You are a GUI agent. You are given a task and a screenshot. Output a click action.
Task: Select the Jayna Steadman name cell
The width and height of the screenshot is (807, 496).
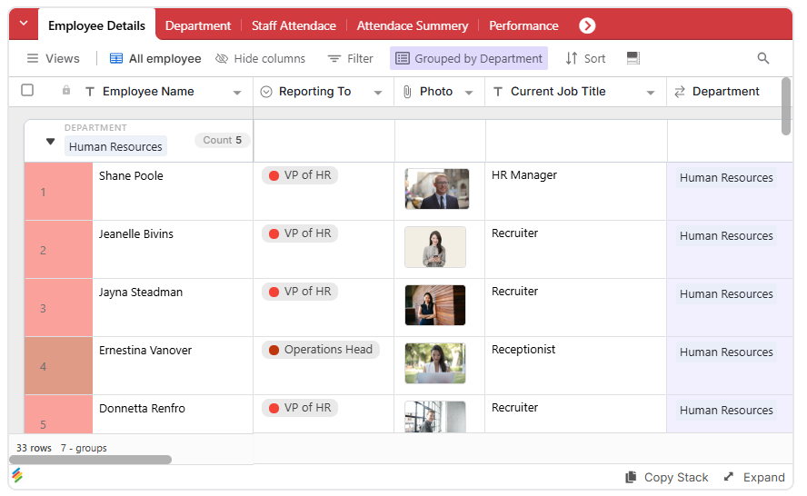[x=173, y=308]
